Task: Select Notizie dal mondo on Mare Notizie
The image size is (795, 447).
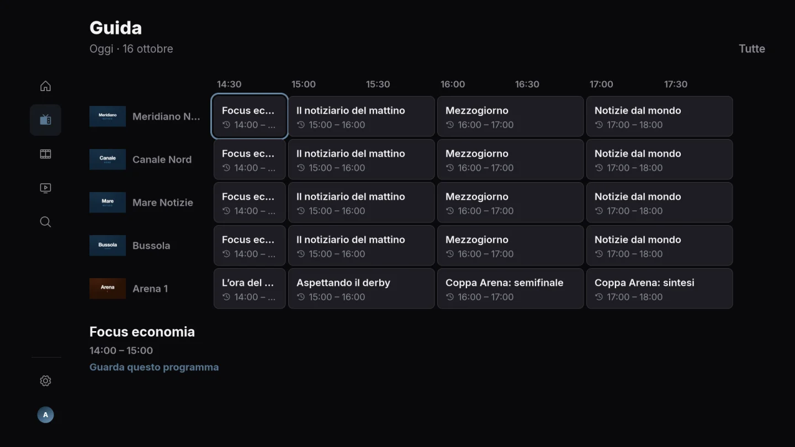Action: click(x=660, y=203)
